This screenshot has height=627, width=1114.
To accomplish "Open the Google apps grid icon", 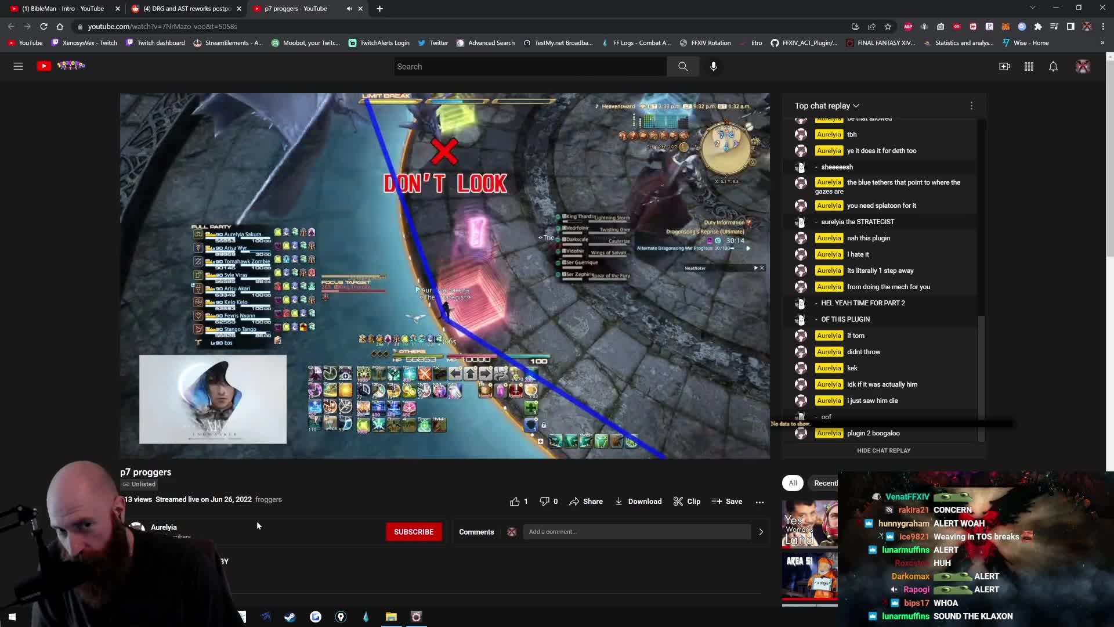I will [1029, 66].
